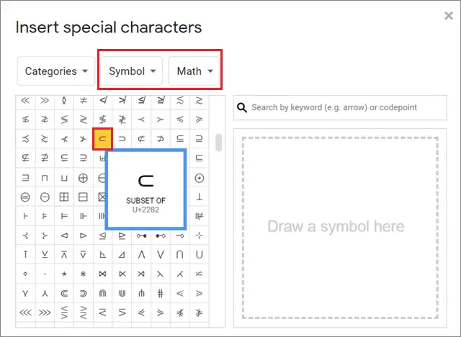Open the Math subcategory dropdown

194,71
